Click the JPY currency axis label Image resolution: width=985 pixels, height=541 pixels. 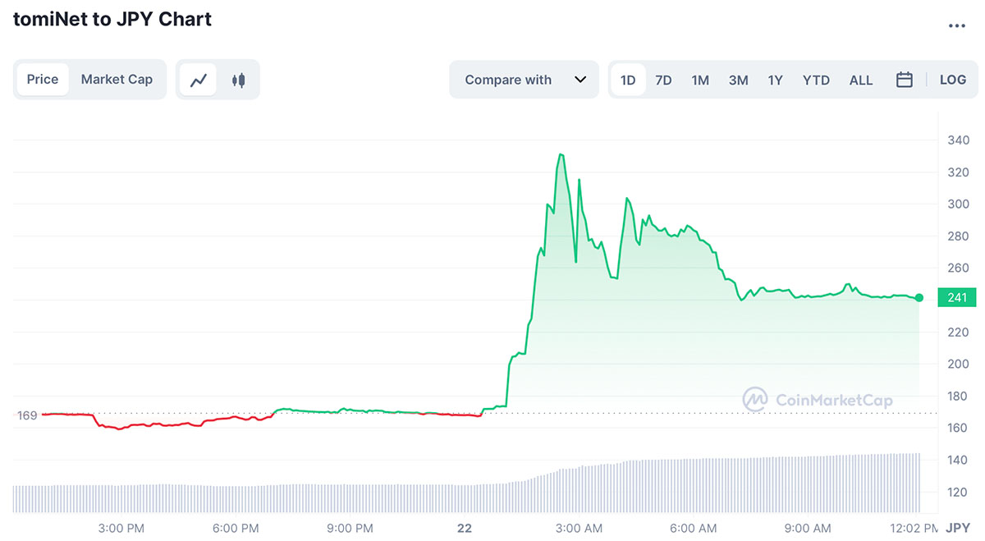957,528
